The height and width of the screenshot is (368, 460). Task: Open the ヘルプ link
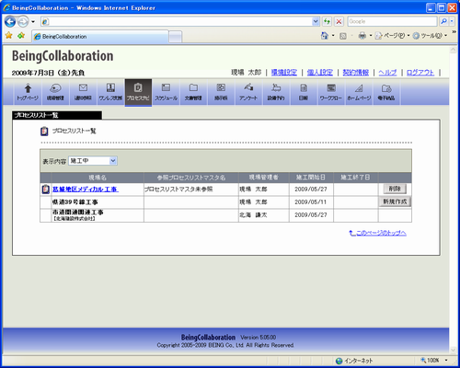387,73
